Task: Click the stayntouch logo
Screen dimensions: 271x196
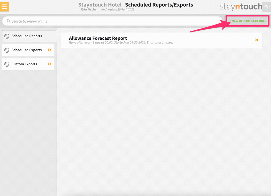Action: [x=241, y=7]
